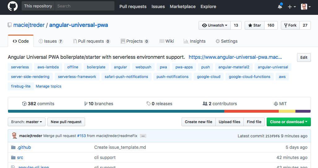The height and width of the screenshot is (168, 318).
Task: Select the google-cloud-functions topic tag
Action: [250, 77]
